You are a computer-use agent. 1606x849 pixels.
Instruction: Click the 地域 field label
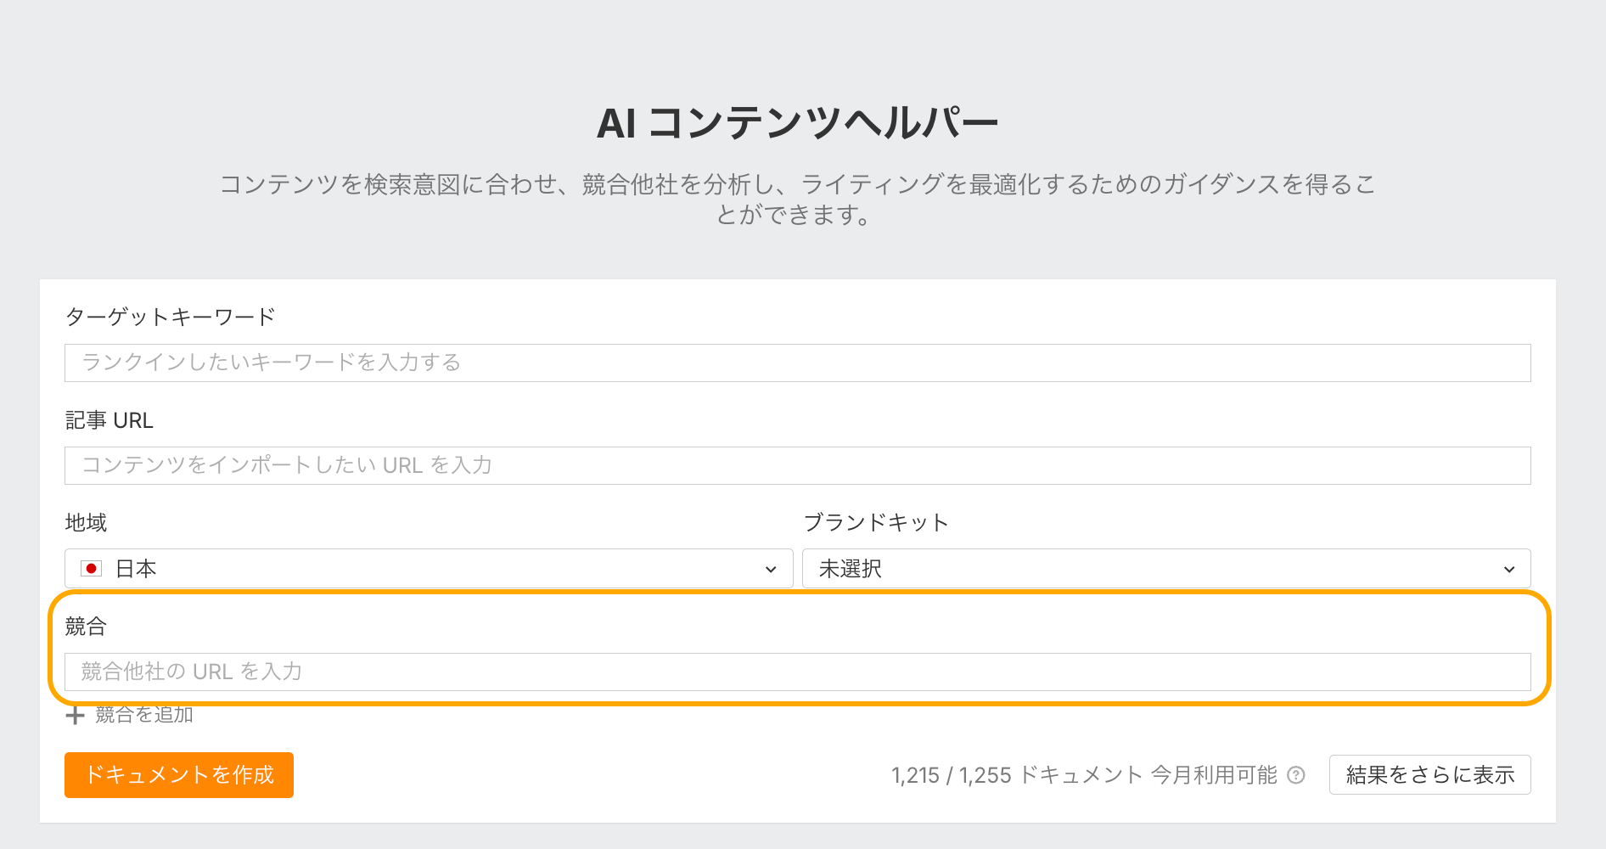click(x=86, y=523)
